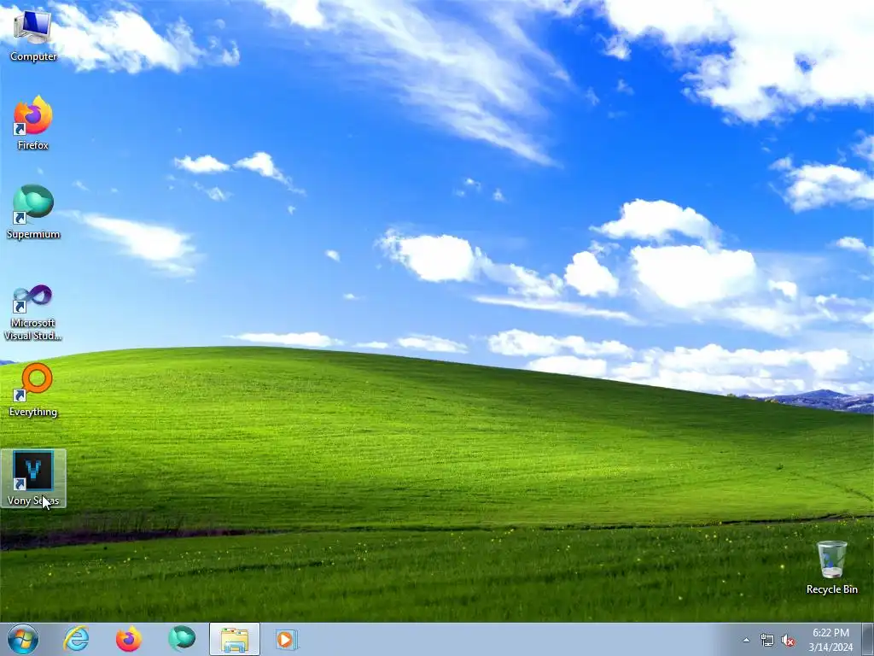Select the Everything search shortcut

[x=33, y=389]
